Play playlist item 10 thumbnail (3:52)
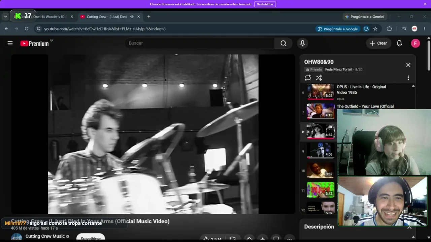431x242 pixels. (321, 170)
